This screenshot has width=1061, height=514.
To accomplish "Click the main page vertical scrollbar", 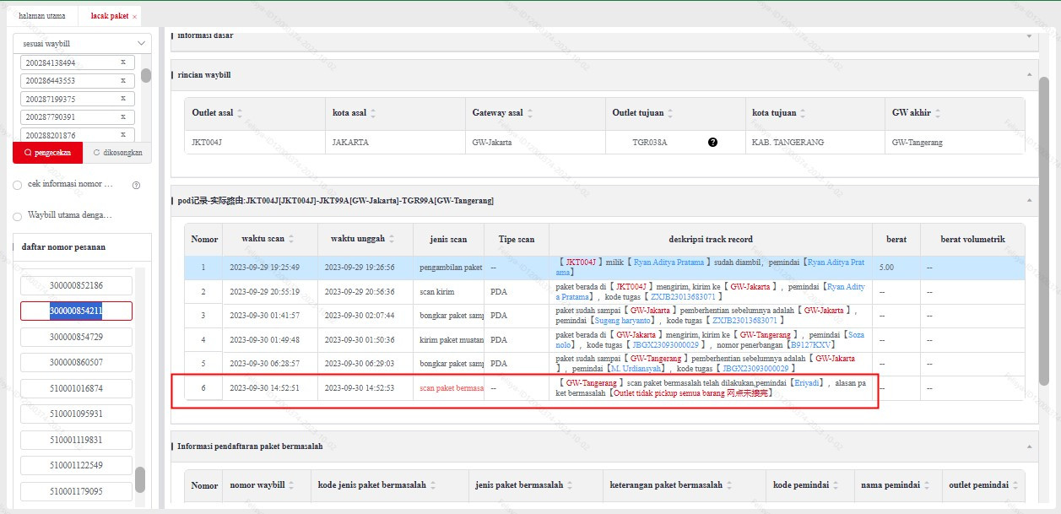I will coord(1044,230).
